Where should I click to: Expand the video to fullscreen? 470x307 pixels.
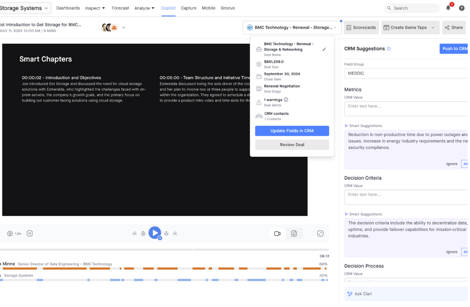coord(320,233)
